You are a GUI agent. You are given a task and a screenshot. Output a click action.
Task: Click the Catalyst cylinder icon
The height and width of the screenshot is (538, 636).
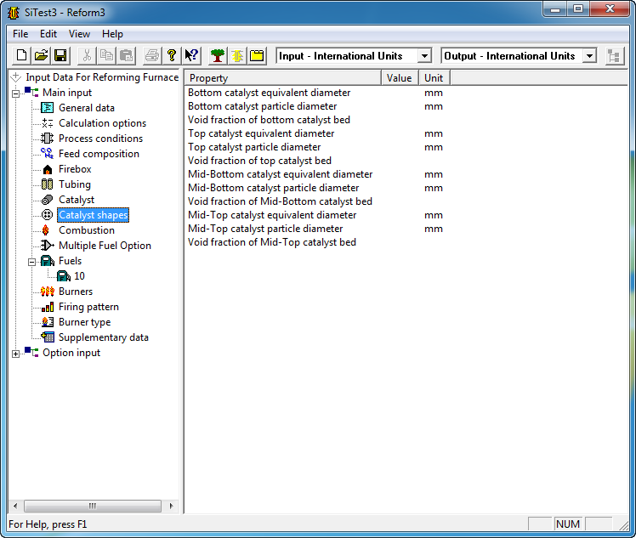(48, 200)
